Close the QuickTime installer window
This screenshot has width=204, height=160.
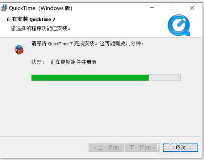pyautogui.click(x=192, y=8)
